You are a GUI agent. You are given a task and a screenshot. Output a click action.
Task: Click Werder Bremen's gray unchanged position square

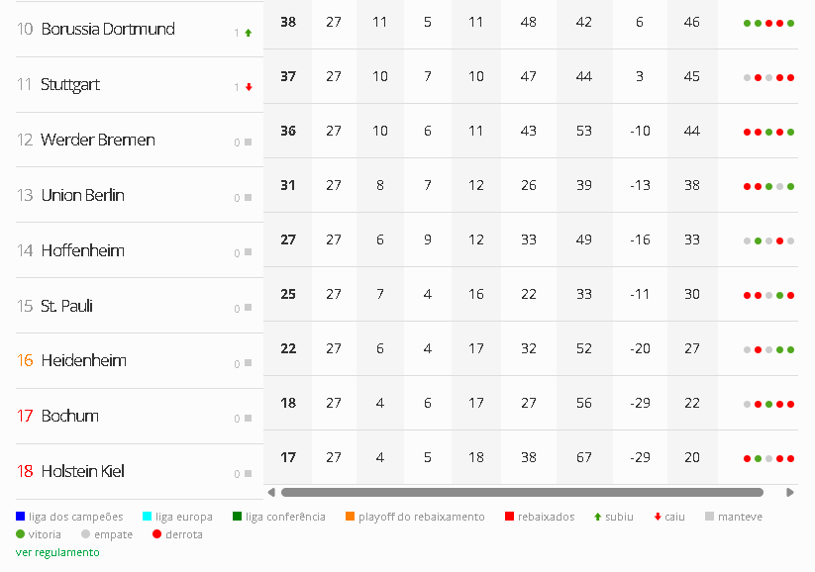tap(248, 143)
